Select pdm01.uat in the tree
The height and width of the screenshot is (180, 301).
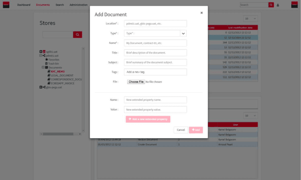coord(52,56)
